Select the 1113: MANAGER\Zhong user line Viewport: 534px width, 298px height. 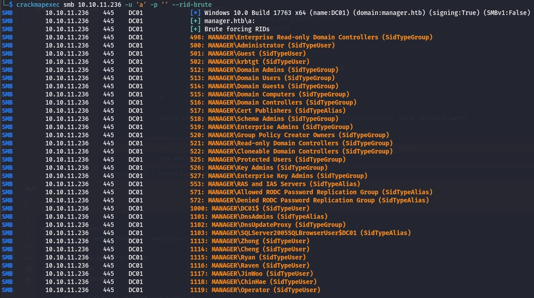(250, 241)
